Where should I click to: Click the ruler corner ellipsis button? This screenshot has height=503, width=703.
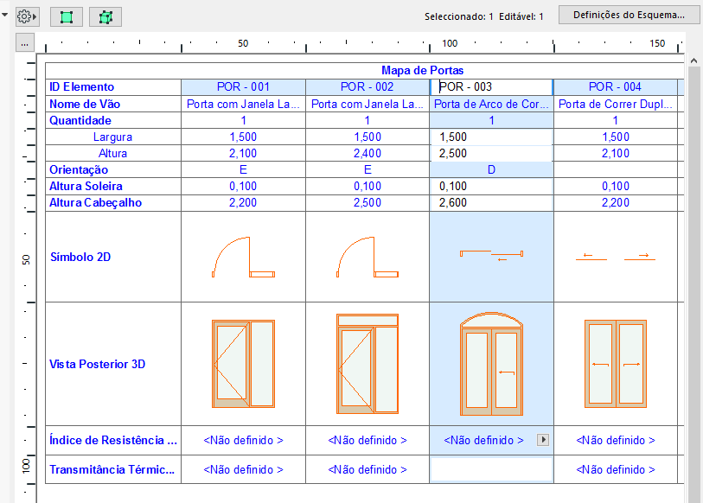[x=25, y=42]
